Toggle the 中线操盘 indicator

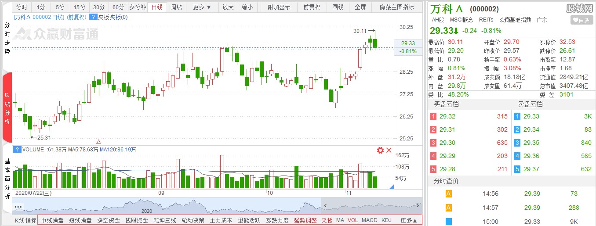[52, 220]
